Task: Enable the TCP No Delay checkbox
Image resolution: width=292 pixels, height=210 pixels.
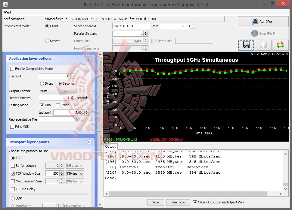Action: tap(13, 189)
